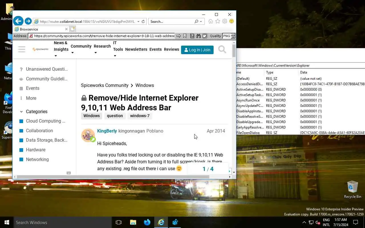Open Community Guidelines in sidebar
This screenshot has width=365, height=228.
point(43,79)
